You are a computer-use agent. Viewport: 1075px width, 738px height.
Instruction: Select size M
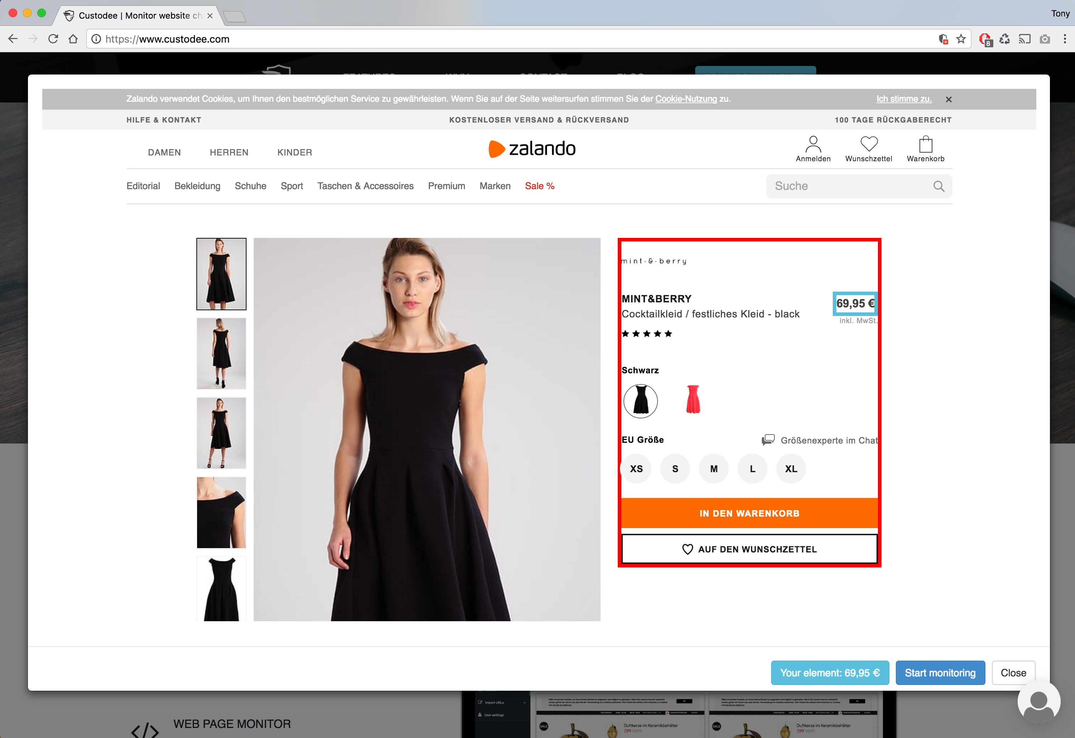[x=714, y=469]
